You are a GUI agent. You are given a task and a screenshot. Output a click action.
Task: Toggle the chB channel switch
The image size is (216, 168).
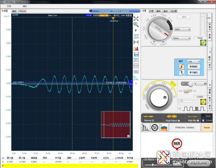click(187, 84)
